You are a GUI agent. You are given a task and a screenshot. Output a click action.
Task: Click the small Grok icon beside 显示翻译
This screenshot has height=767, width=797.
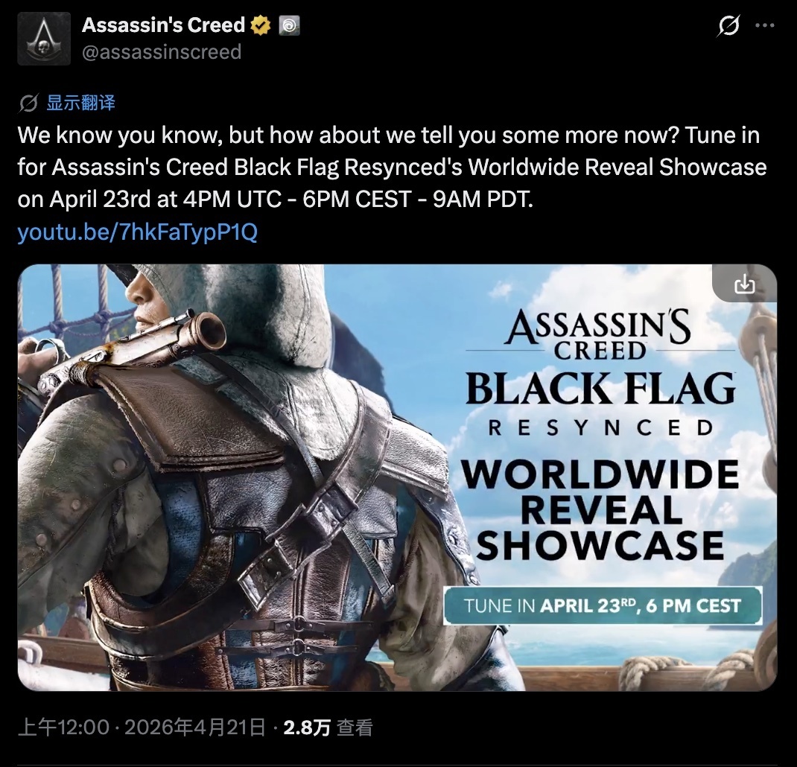pos(28,104)
